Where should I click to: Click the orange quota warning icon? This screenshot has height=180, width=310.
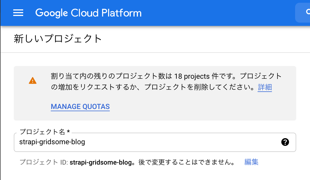click(33, 81)
